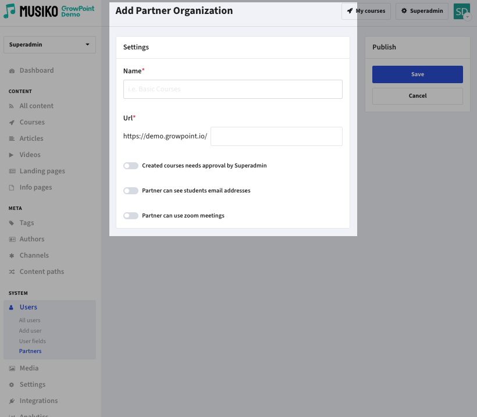Open My courses in the top bar

[x=366, y=11]
